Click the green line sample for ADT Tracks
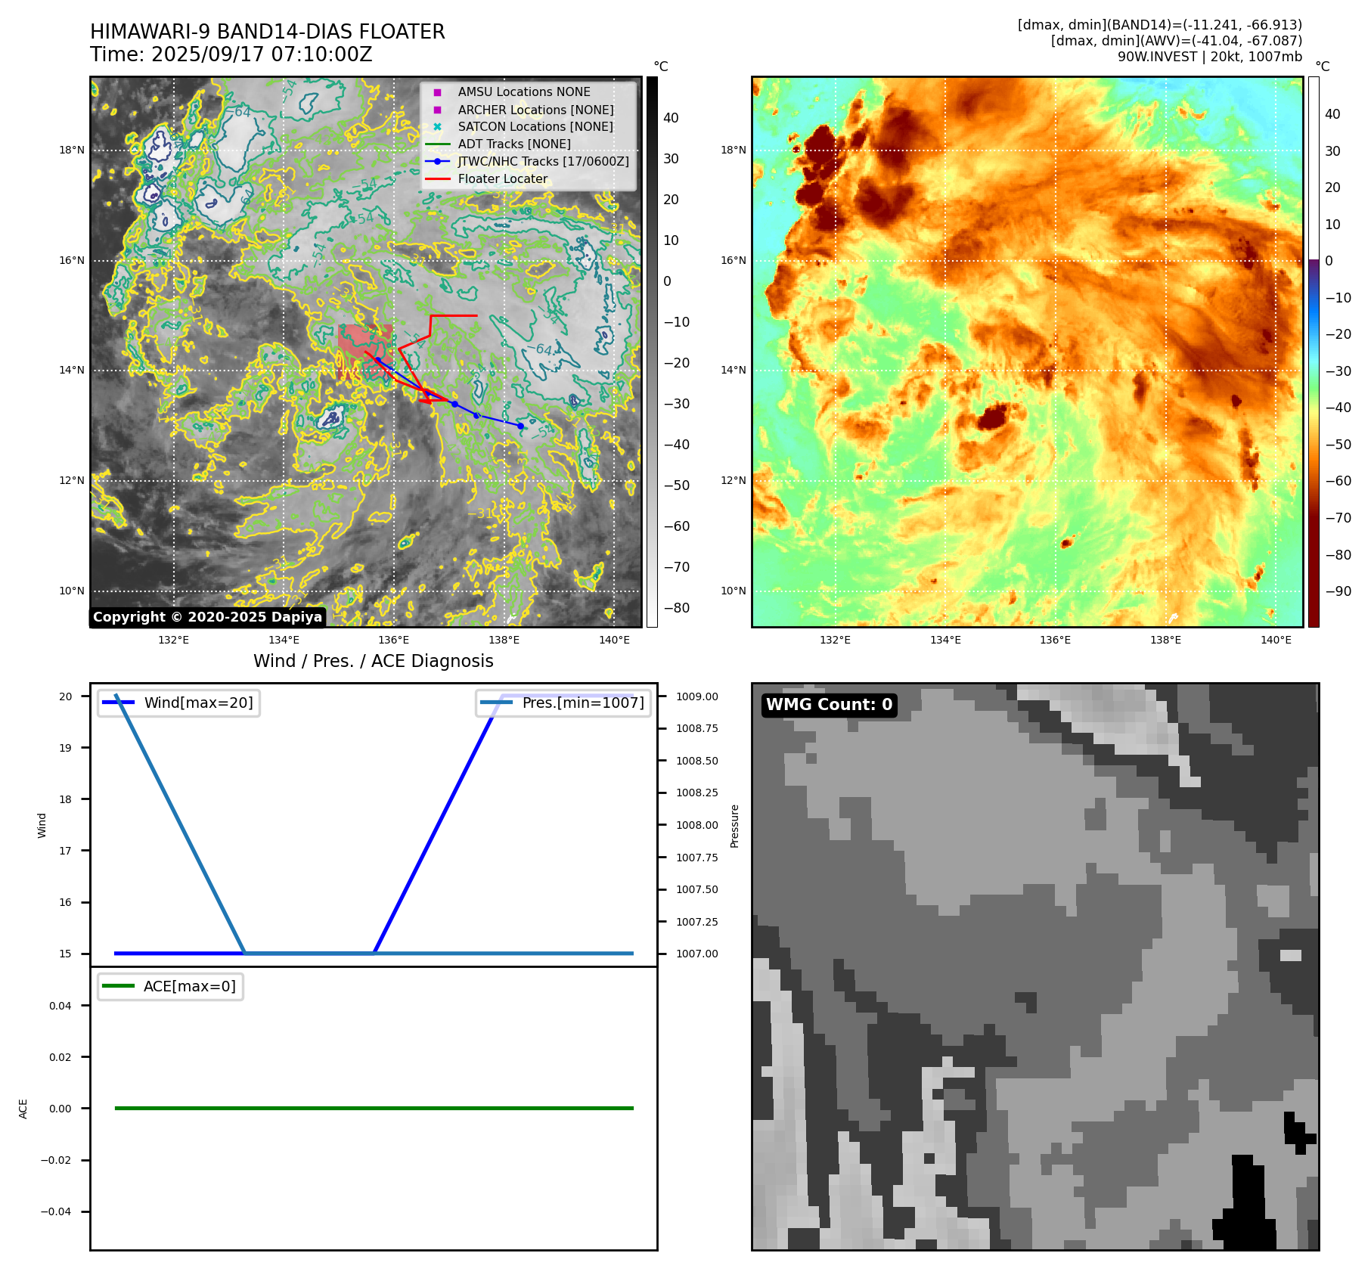This screenshot has height=1278, width=1371. click(437, 144)
